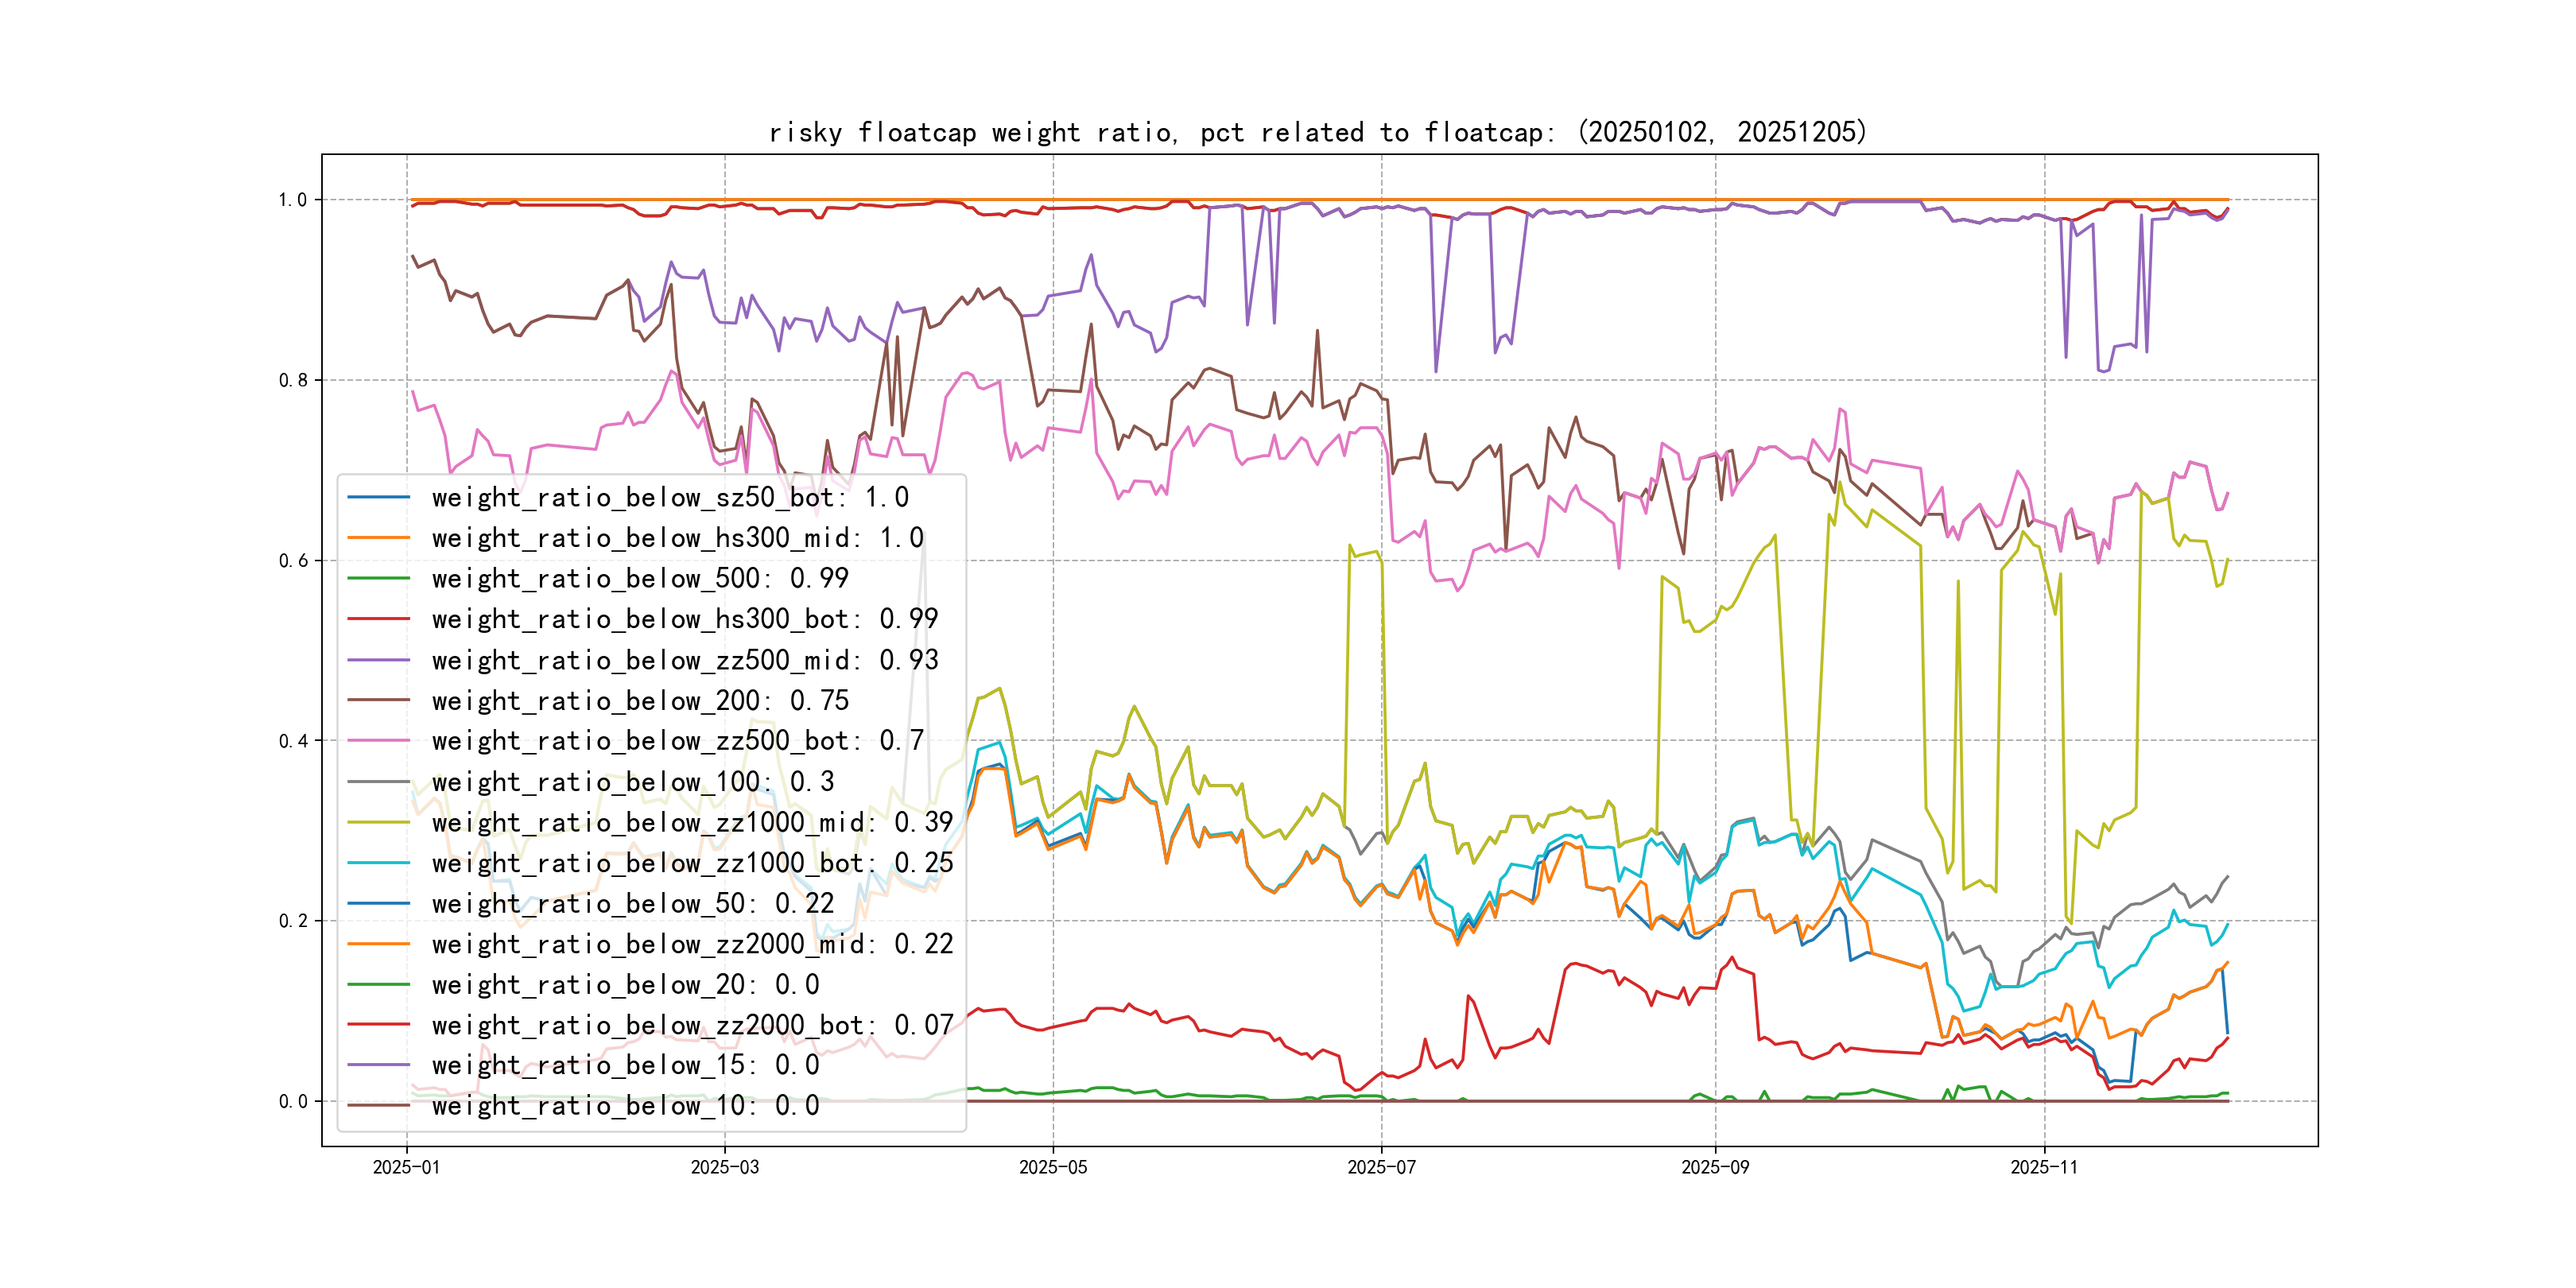The width and height of the screenshot is (2576, 1288).
Task: Click cyan line swatch for zz1000_bot legend
Action: coord(378,863)
